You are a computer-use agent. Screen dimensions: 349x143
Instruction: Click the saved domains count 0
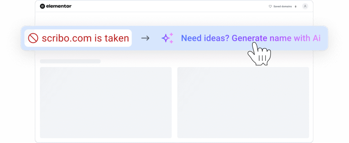tap(295, 6)
